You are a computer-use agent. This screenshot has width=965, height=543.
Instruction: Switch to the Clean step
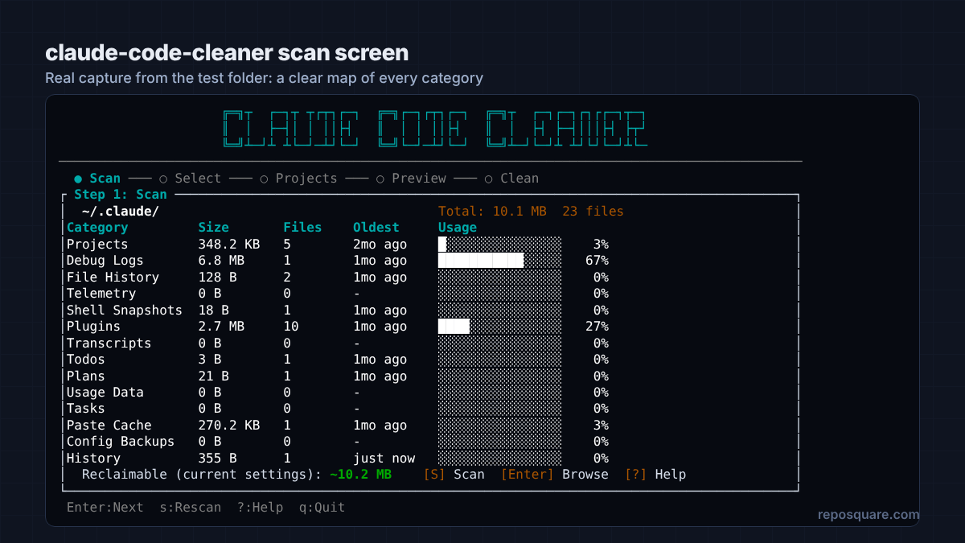click(511, 179)
